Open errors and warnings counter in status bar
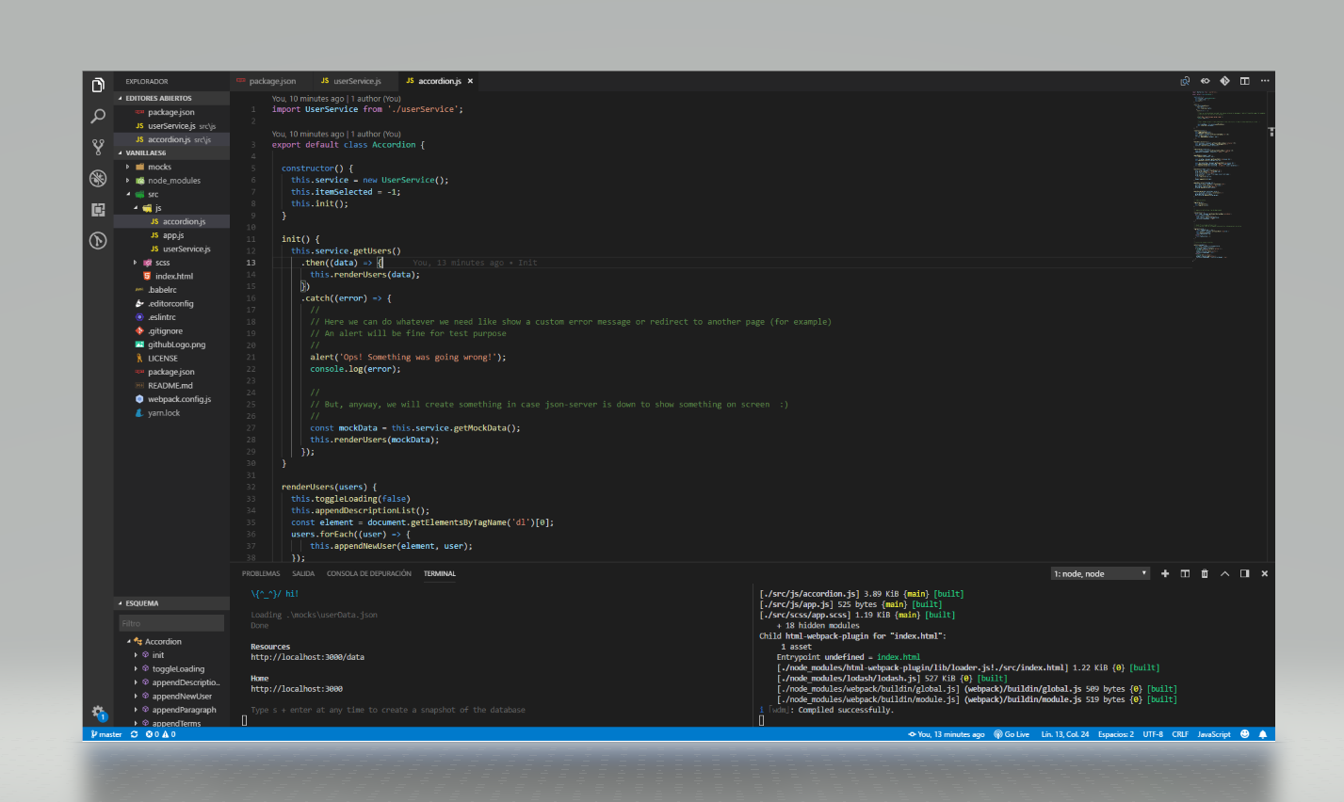1344x802 pixels. (160, 734)
